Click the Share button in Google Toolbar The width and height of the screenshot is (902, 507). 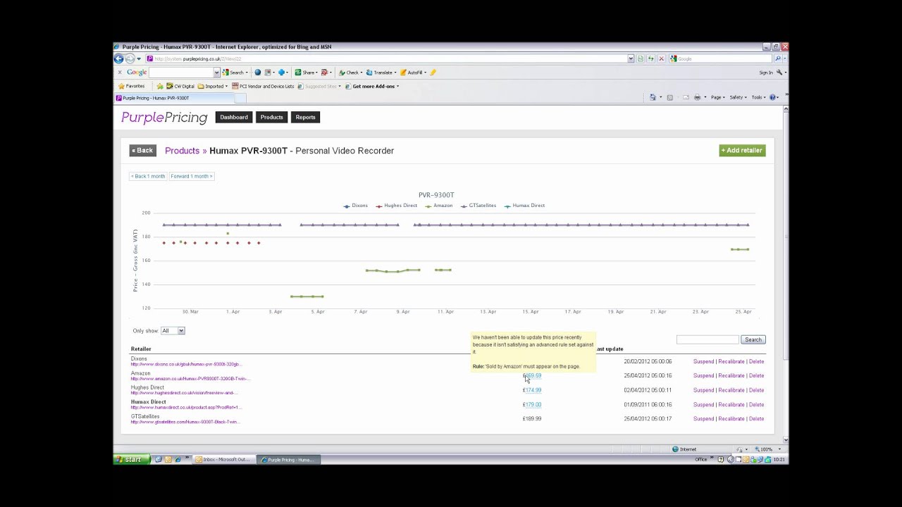tap(305, 73)
